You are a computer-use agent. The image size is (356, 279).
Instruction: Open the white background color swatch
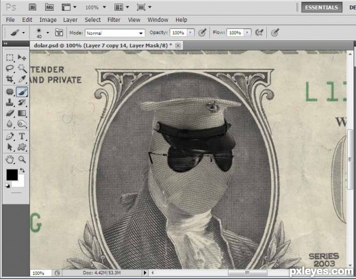[x=20, y=182]
